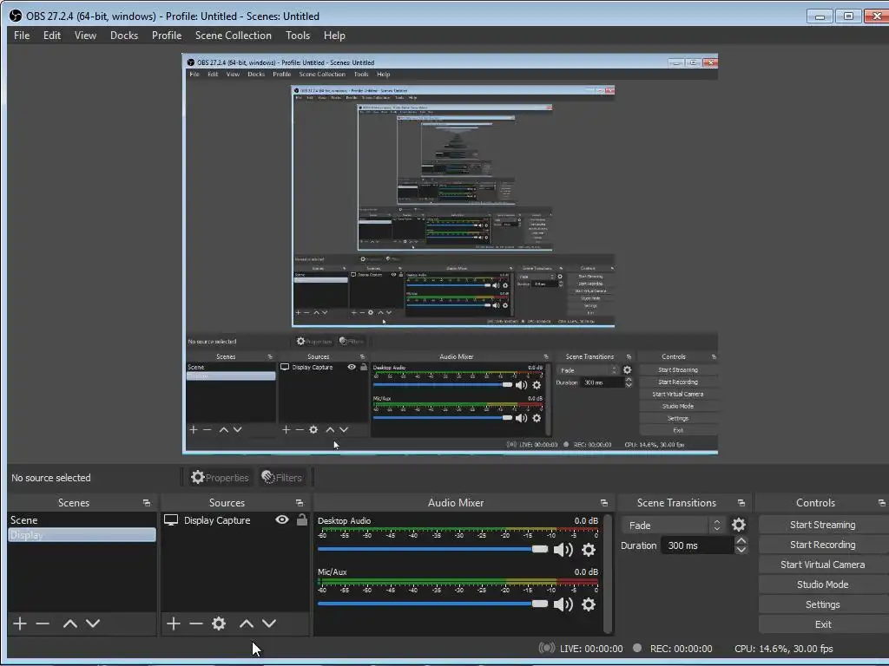
Task: Open Settings from Controls panel
Action: point(823,604)
